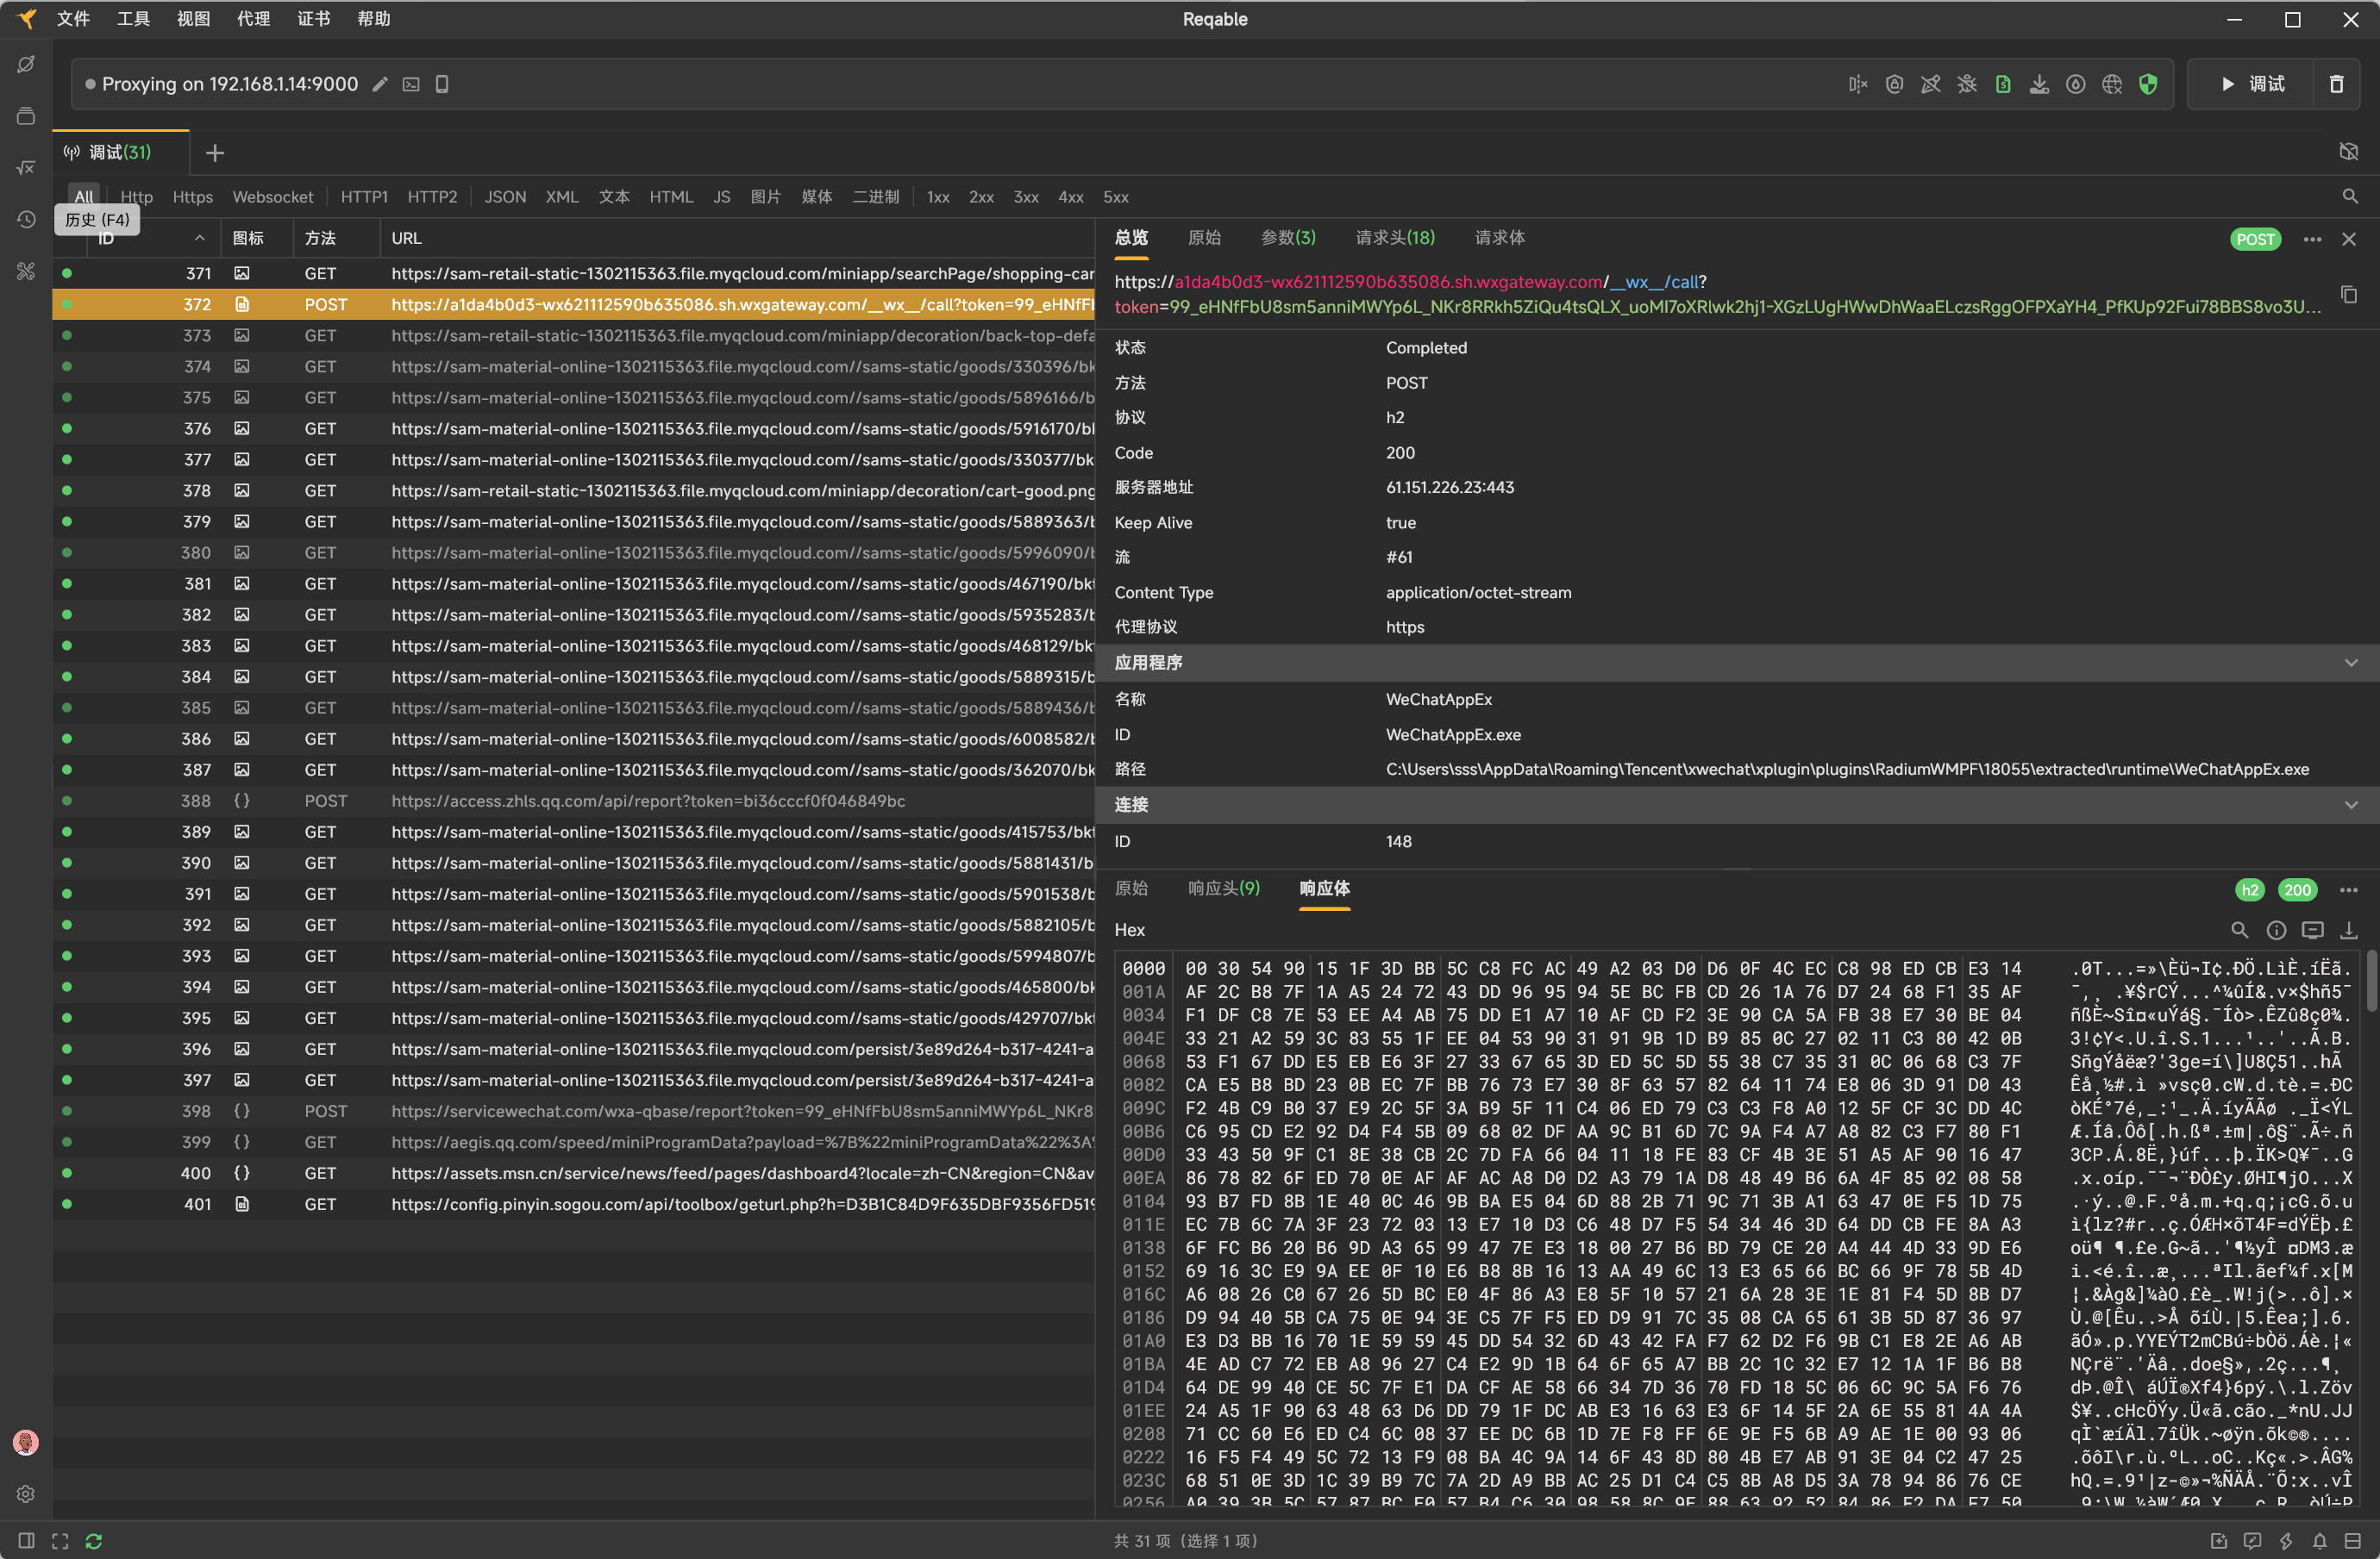The height and width of the screenshot is (1559, 2380).
Task: Click search icon in Hex response toolbar
Action: click(x=2240, y=931)
